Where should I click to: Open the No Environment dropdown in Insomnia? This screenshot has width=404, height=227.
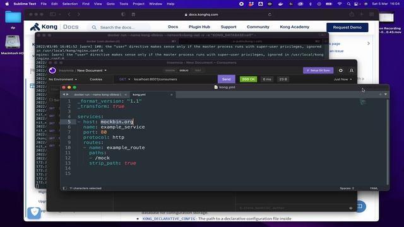pos(62,79)
